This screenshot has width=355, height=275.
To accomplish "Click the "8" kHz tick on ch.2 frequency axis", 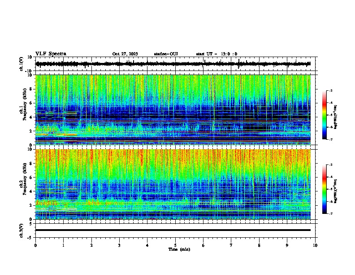I will pyautogui.click(x=31, y=164).
